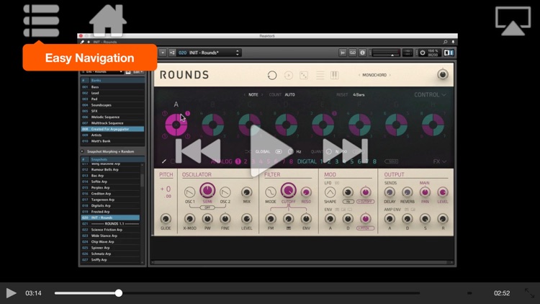Click the OSC 1 waveform selector
Screen dimensions: 540x304
tap(190, 192)
